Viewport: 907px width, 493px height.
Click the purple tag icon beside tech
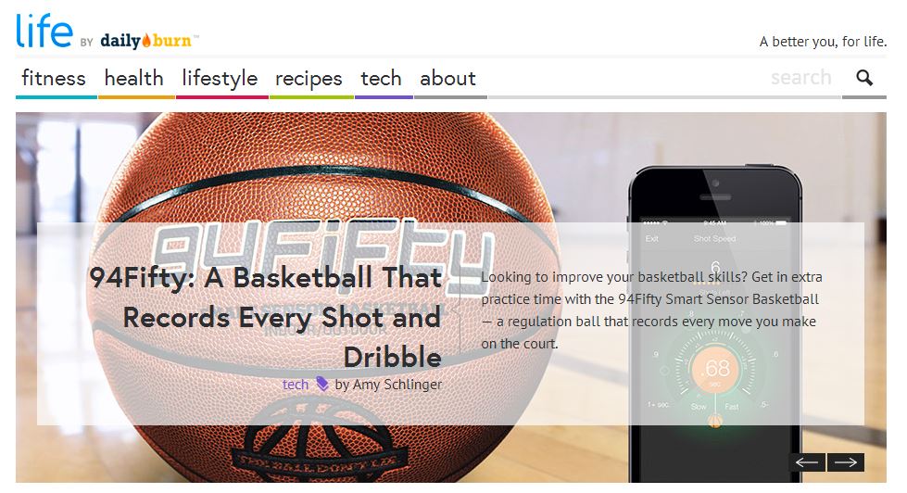322,384
